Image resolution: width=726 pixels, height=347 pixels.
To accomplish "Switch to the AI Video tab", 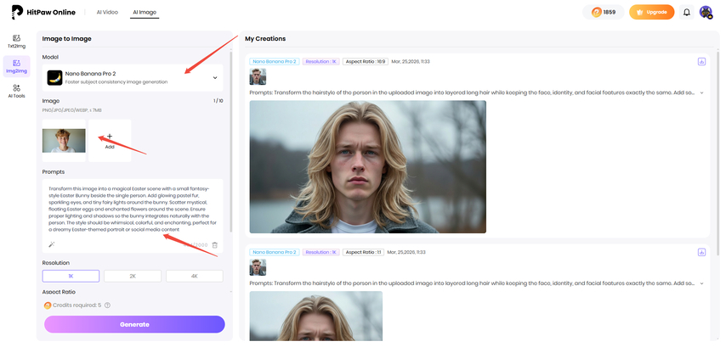I will tap(105, 13).
